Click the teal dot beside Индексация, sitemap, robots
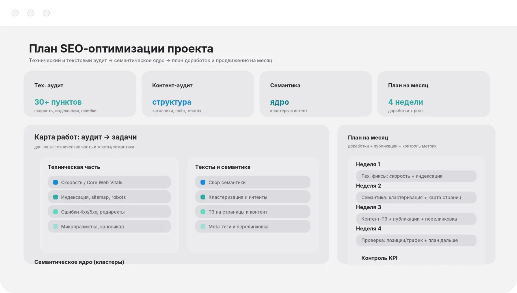Image resolution: width=517 pixels, height=293 pixels. [x=56, y=197]
